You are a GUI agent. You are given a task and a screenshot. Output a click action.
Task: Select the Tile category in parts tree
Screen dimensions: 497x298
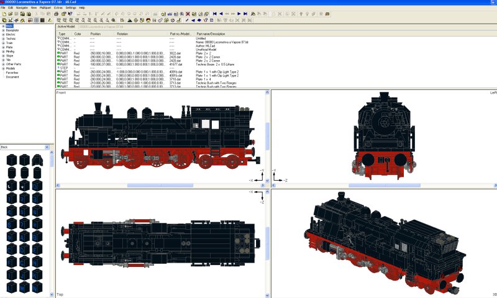[x=8, y=60]
